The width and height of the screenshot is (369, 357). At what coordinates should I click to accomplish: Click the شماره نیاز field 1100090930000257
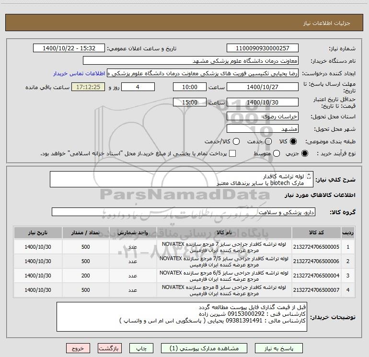click(x=263, y=48)
